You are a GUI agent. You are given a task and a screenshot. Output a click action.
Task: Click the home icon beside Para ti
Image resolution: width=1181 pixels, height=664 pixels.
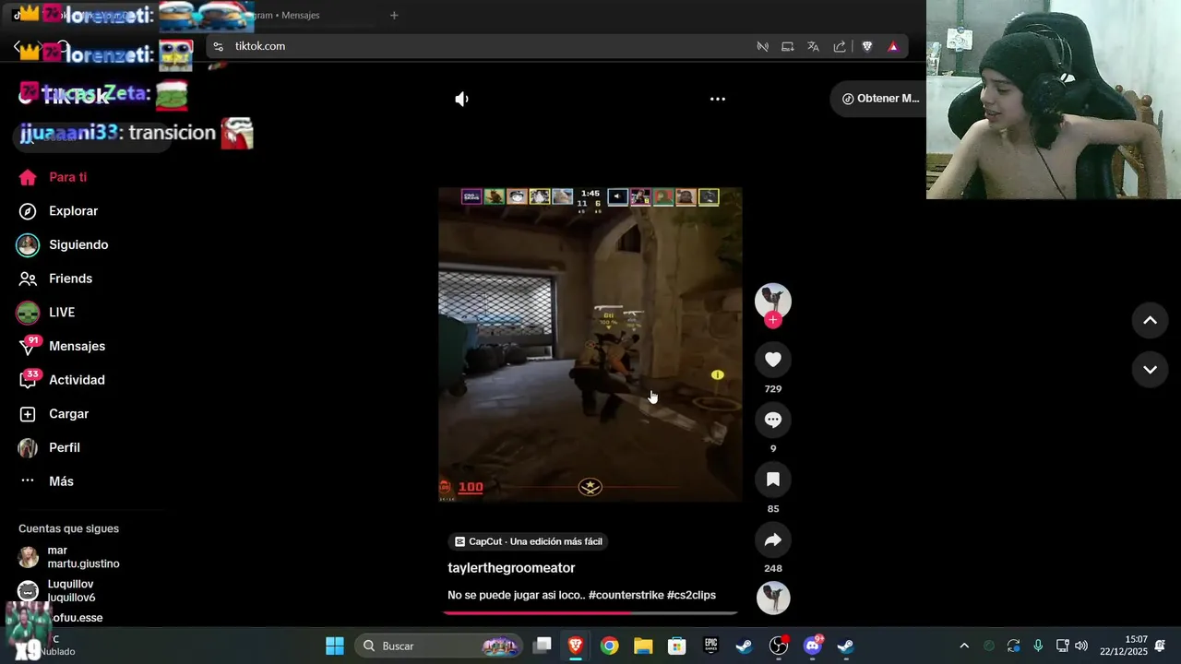[28, 177]
